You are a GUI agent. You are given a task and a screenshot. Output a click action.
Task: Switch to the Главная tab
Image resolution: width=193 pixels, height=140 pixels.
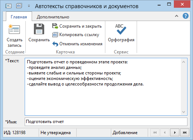[x=19, y=17]
